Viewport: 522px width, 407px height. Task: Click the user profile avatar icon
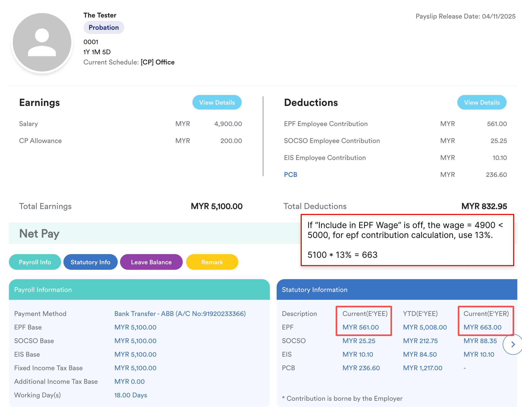(42, 42)
